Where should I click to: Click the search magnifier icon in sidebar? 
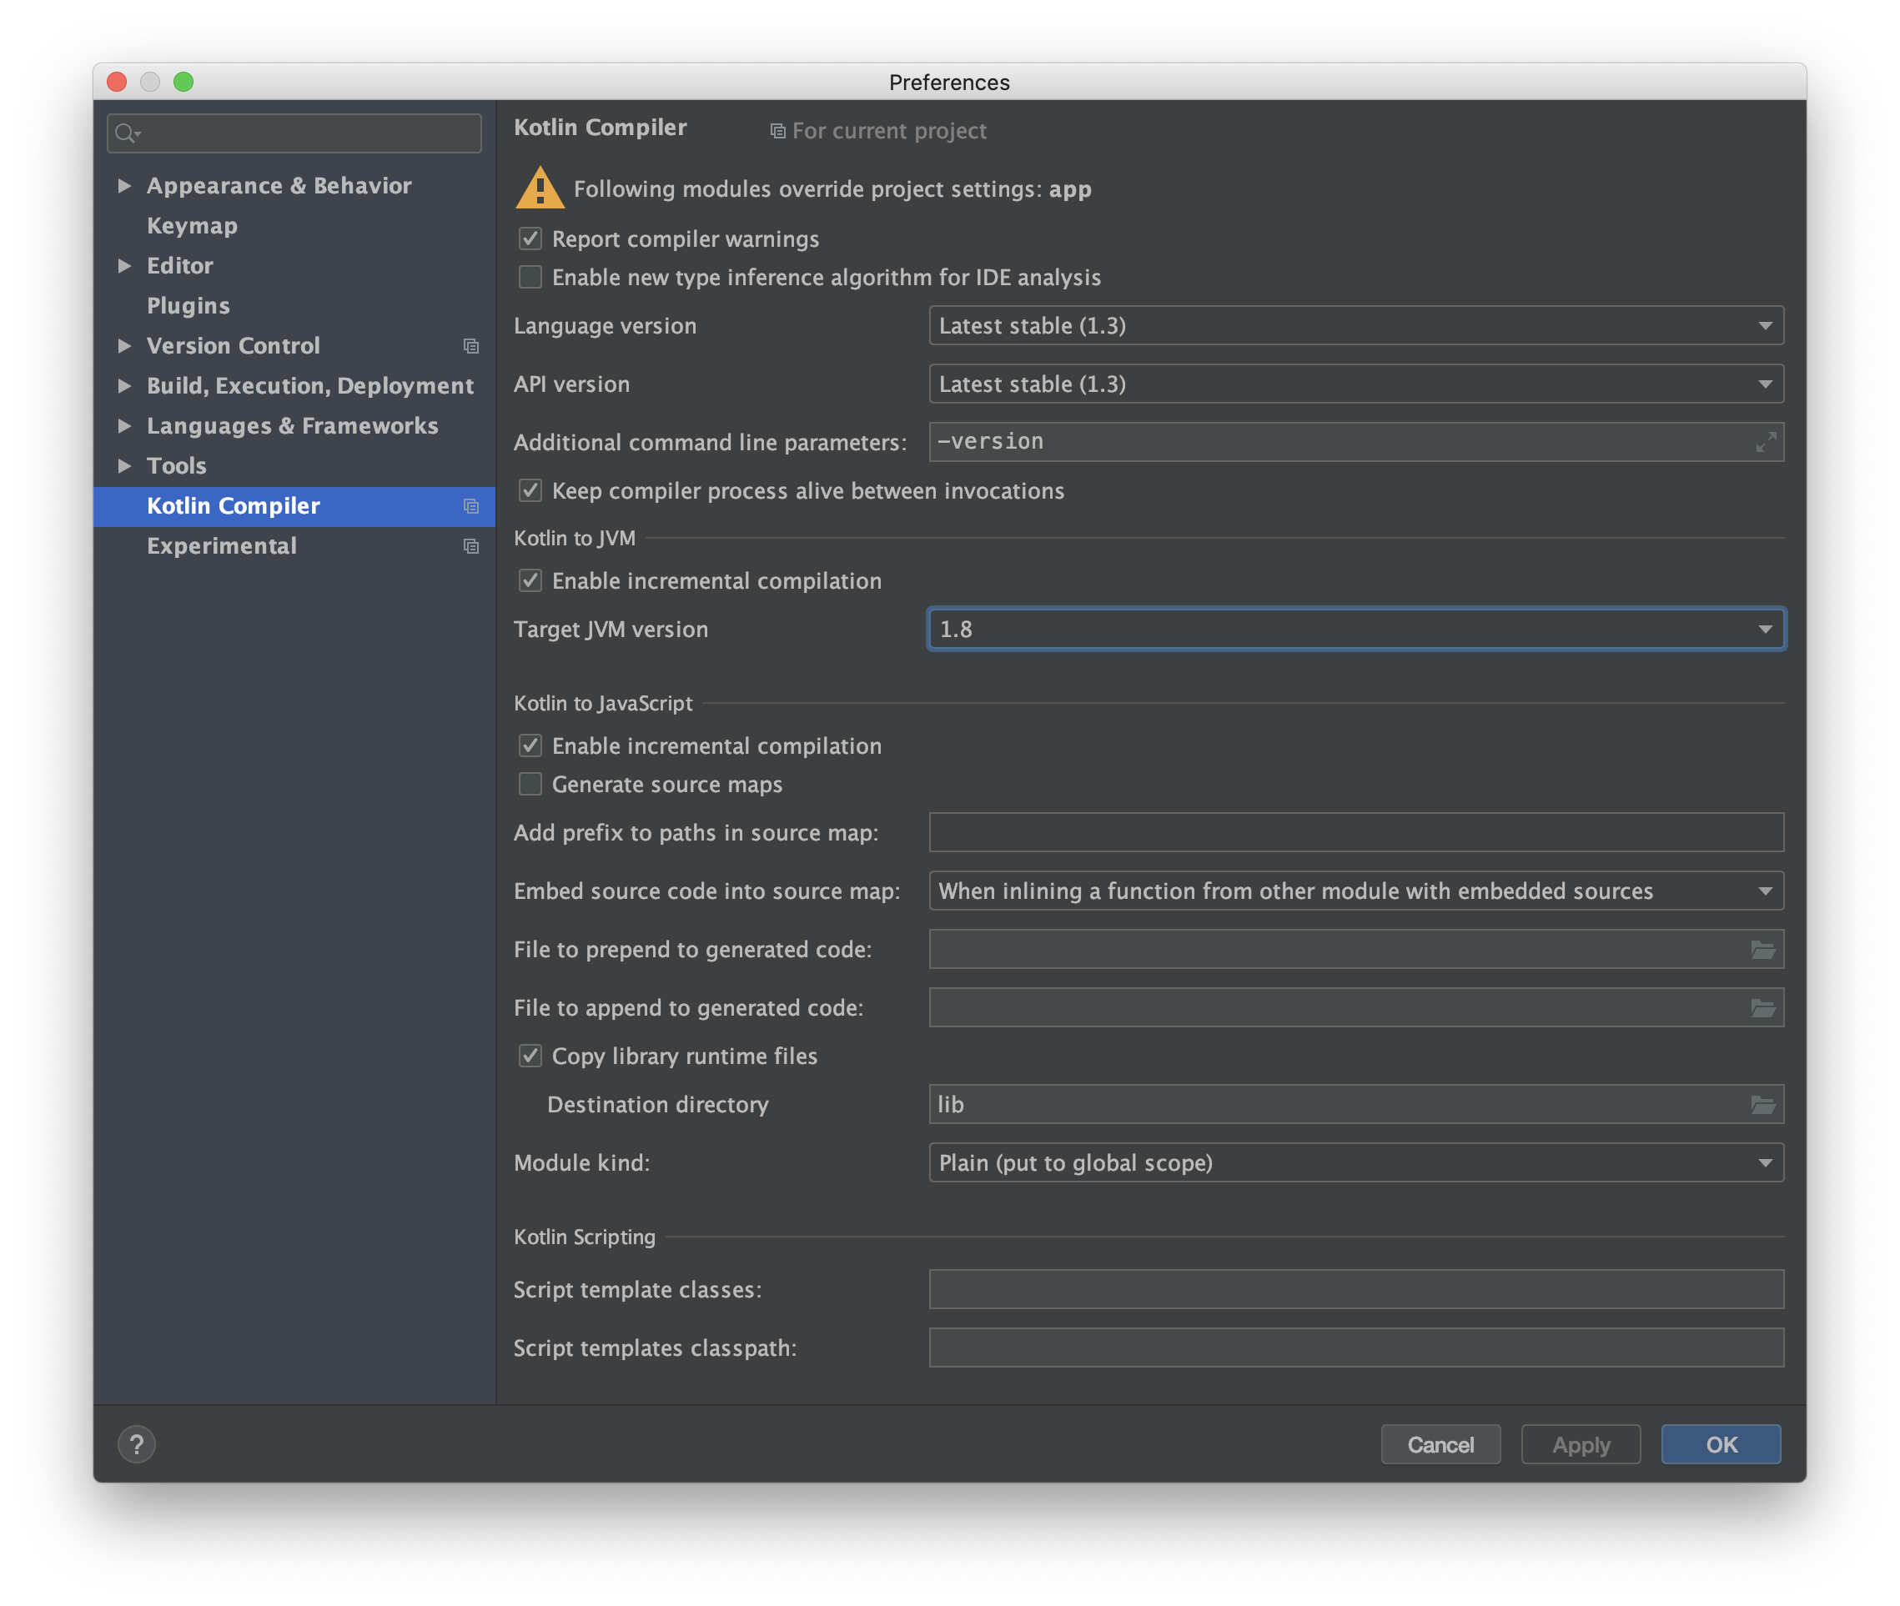tap(127, 133)
